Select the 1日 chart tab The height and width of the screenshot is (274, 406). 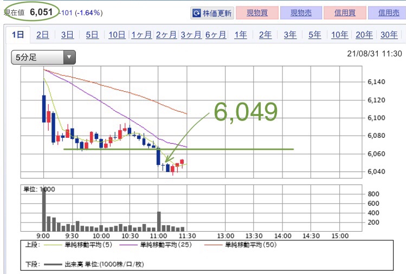tap(18, 35)
